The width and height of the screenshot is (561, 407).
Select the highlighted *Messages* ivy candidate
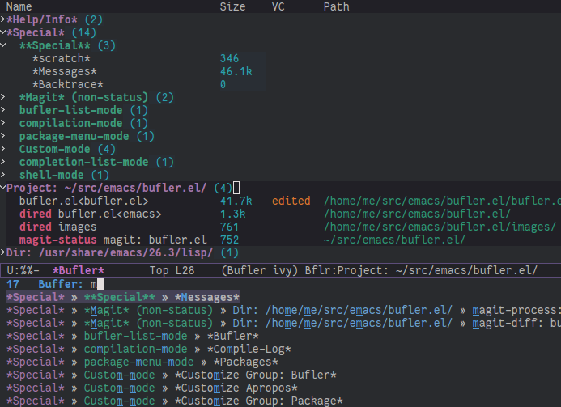point(123,297)
